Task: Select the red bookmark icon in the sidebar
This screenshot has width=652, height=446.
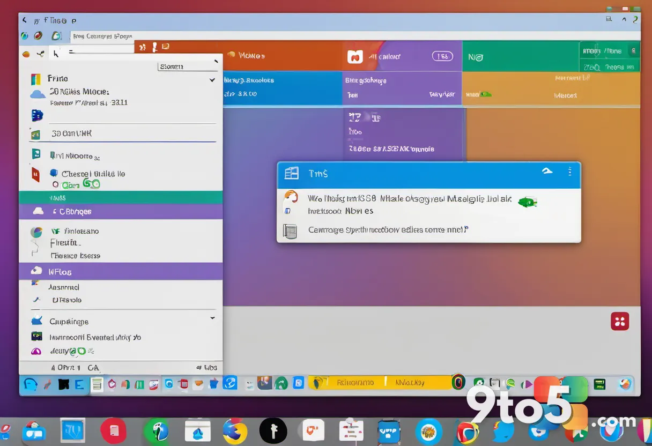Action: pos(35,174)
